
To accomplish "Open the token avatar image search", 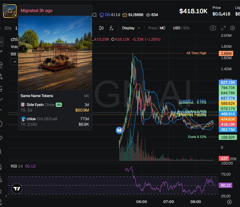I will point(10,11).
